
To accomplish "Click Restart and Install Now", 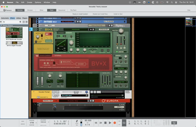I will click(x=100, y=14).
